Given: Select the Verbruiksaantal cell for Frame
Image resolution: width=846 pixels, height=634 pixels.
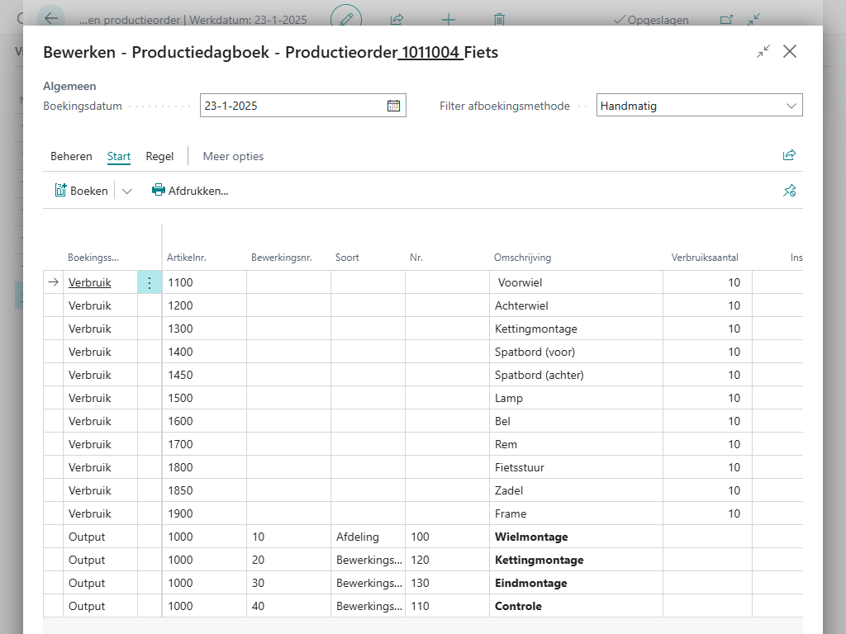Looking at the screenshot, I should click(706, 513).
